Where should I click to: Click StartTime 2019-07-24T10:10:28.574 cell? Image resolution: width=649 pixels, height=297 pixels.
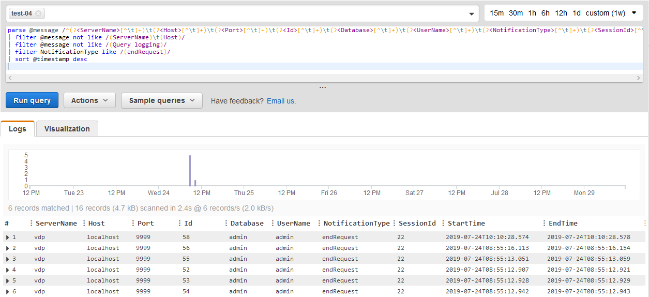tap(488, 237)
